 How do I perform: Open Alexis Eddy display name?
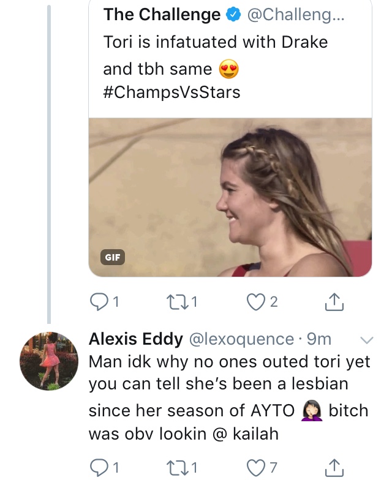pos(136,339)
